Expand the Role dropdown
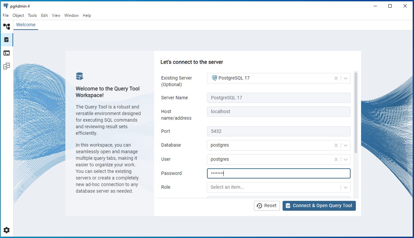This screenshot has height=238, width=414. [x=346, y=187]
